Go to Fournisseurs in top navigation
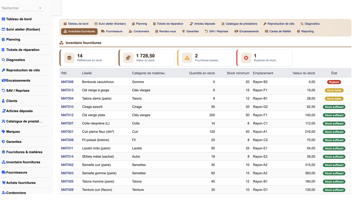359x222 pixels. click(x=112, y=31)
